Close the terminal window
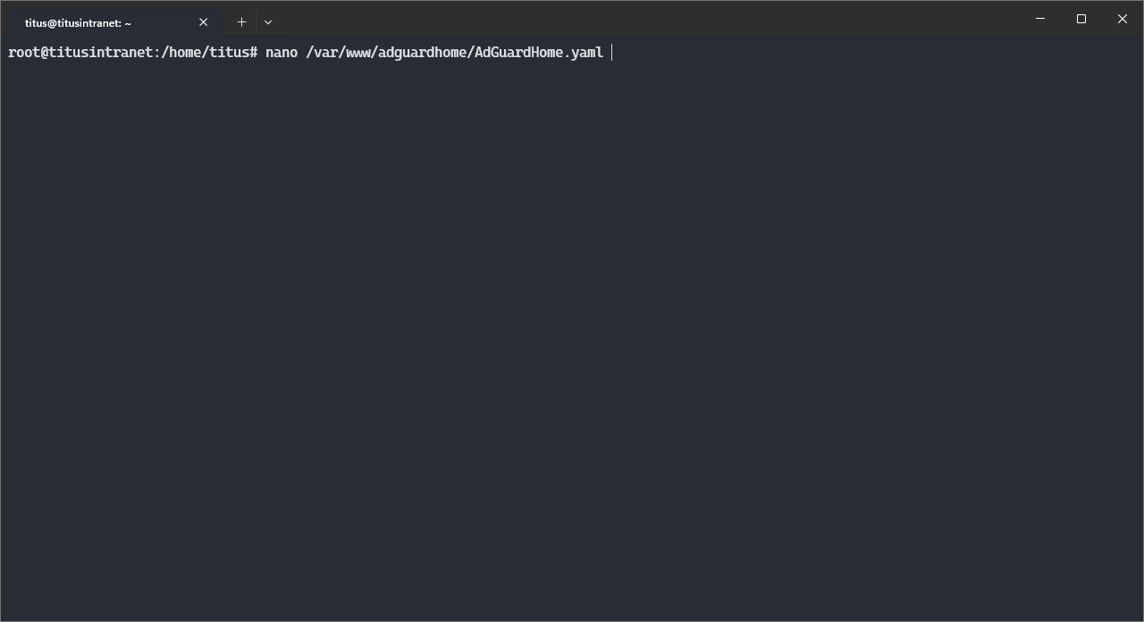 point(1123,19)
